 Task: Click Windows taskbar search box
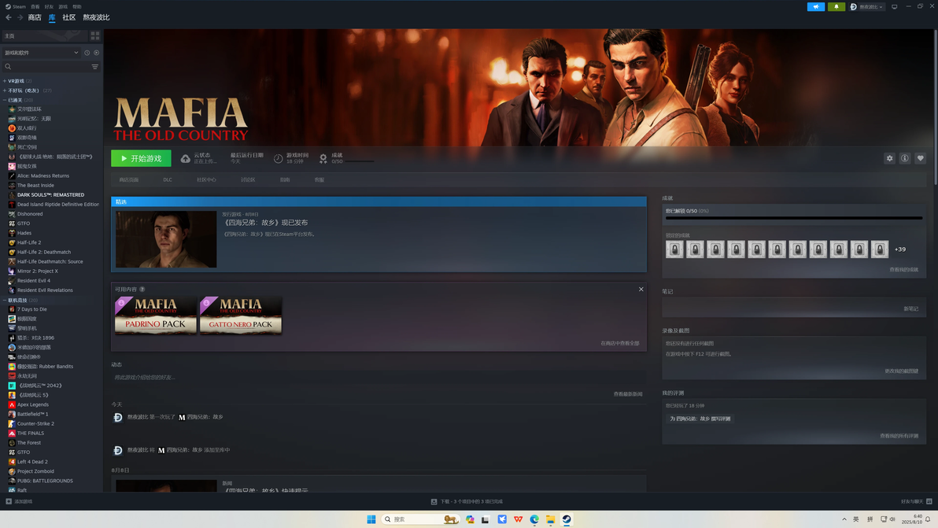[x=419, y=519]
